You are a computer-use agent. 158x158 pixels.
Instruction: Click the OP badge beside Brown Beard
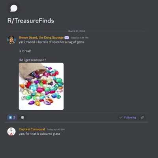(x=67, y=38)
